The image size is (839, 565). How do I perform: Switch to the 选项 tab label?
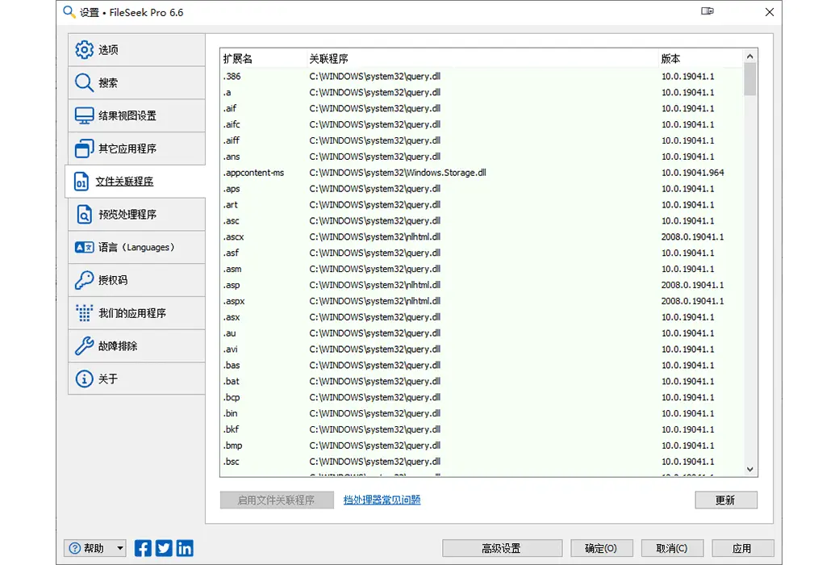pyautogui.click(x=108, y=50)
